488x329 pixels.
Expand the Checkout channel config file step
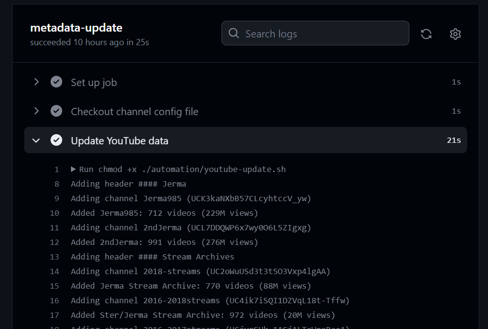(36, 111)
